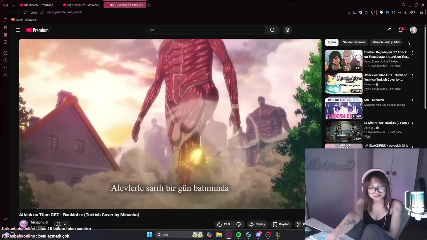427x240 pixels.
Task: Click the Attack on Titan OST video title
Action: [x=79, y=215]
